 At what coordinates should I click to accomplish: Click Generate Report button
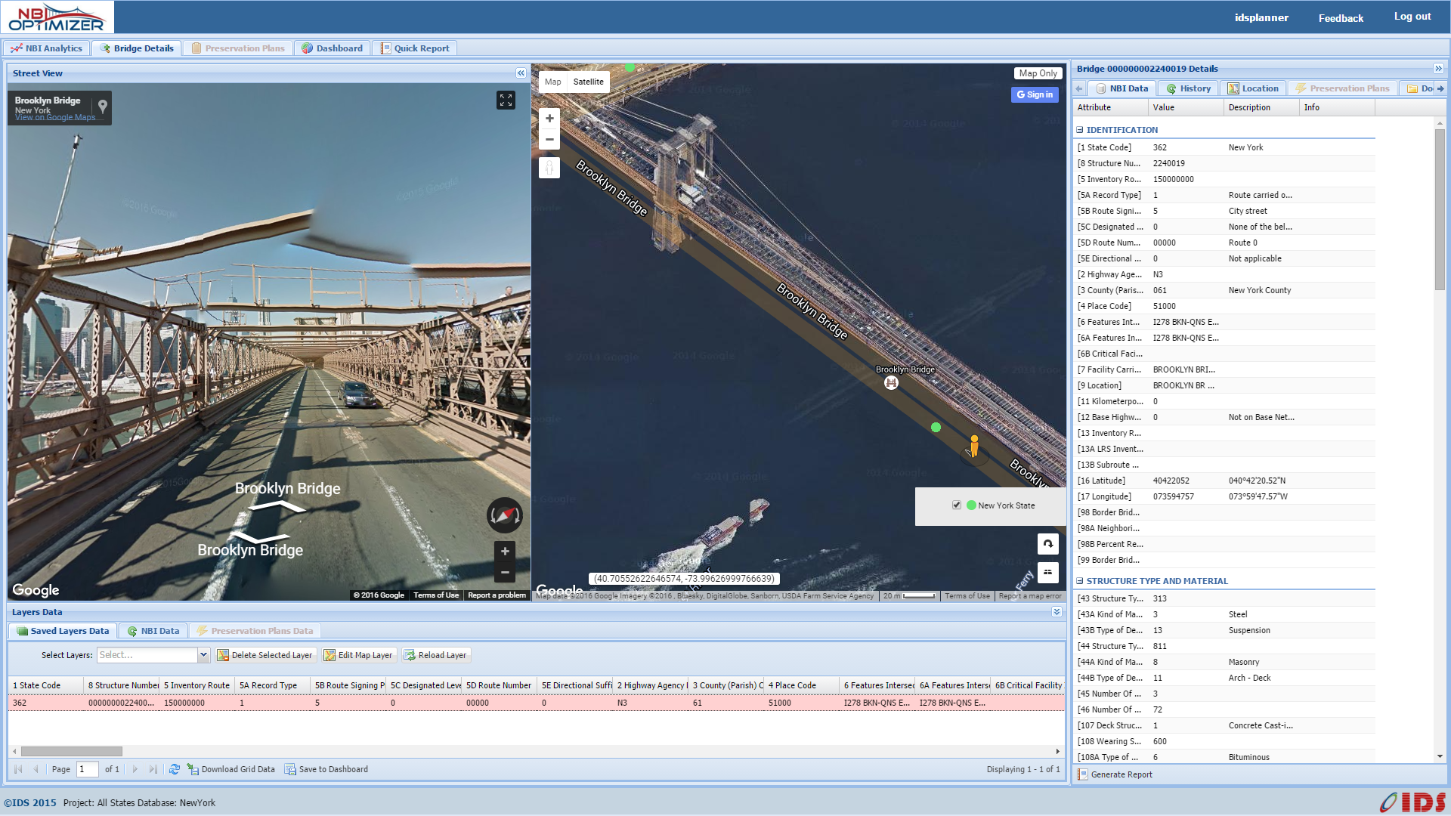pyautogui.click(x=1115, y=774)
